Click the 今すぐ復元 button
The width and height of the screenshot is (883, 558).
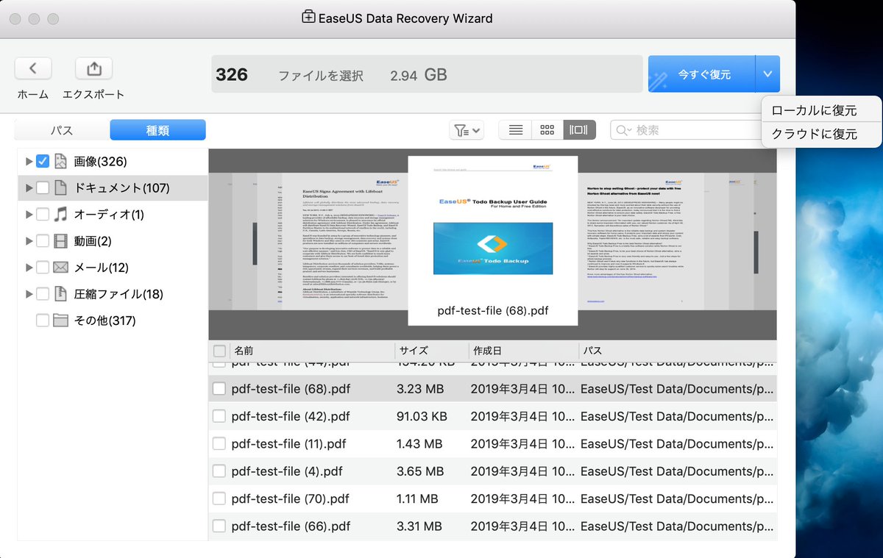click(701, 74)
